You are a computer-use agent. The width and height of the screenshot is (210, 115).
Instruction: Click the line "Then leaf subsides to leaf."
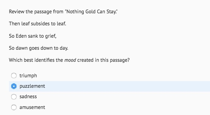coord(38,24)
